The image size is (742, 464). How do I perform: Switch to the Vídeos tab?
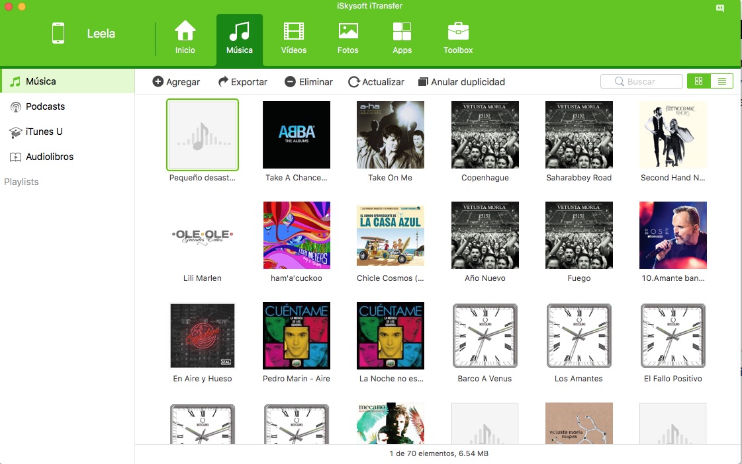click(293, 38)
